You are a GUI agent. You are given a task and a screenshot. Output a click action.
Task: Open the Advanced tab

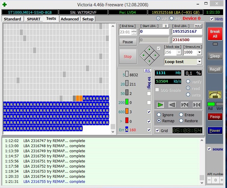[69, 19]
